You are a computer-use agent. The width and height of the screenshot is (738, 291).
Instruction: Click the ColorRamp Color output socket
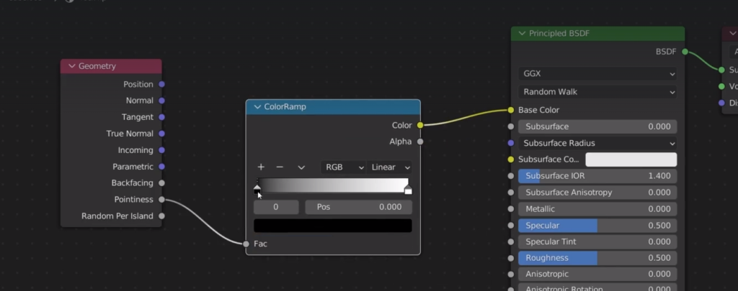pyautogui.click(x=420, y=125)
